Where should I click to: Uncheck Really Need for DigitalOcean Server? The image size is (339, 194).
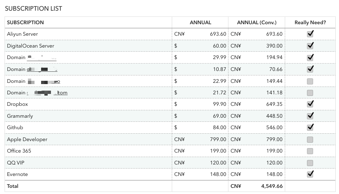coord(310,46)
